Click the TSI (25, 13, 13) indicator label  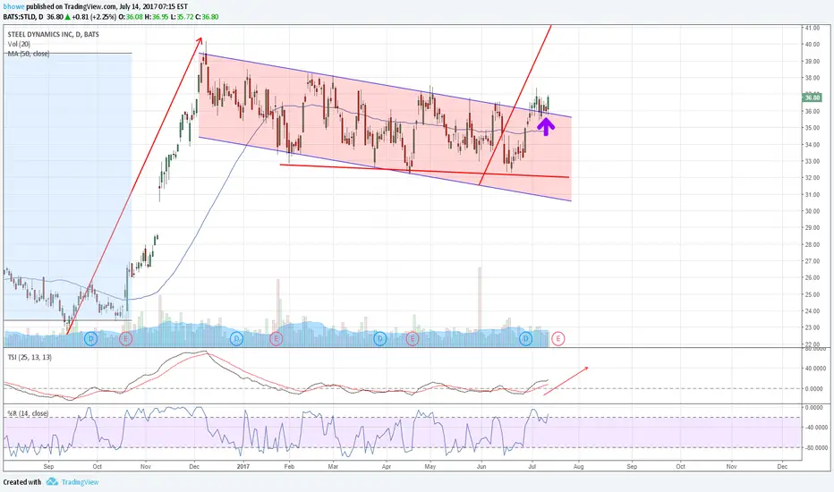click(30, 357)
